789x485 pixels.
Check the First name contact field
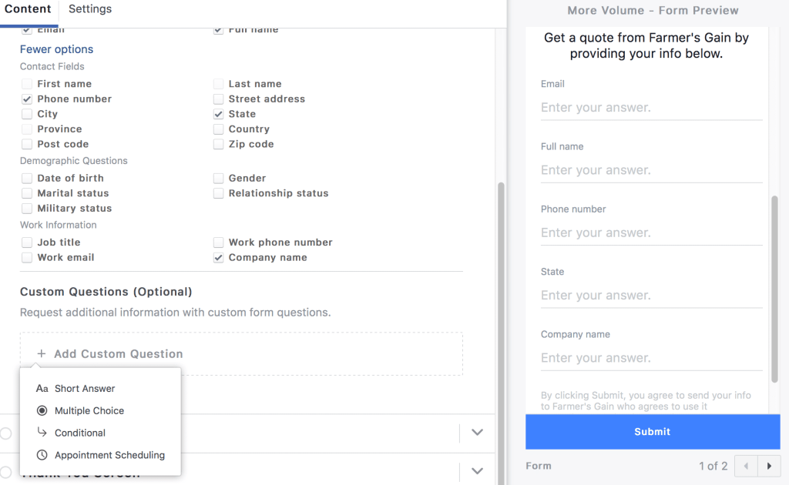(x=26, y=83)
